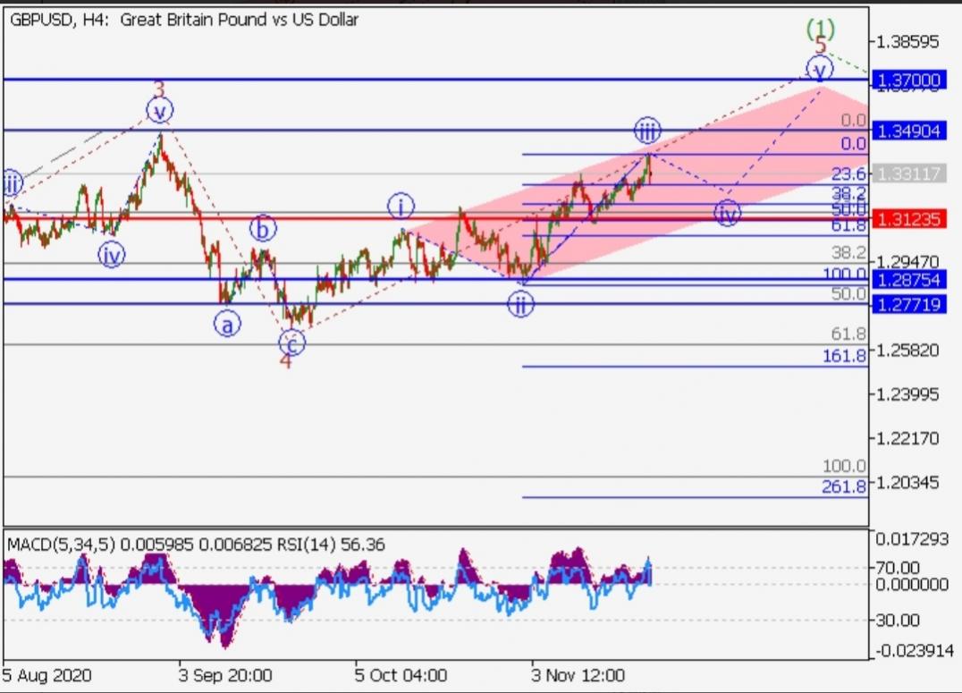
Task: Select the circled wave 'b' marker
Action: pos(262,229)
